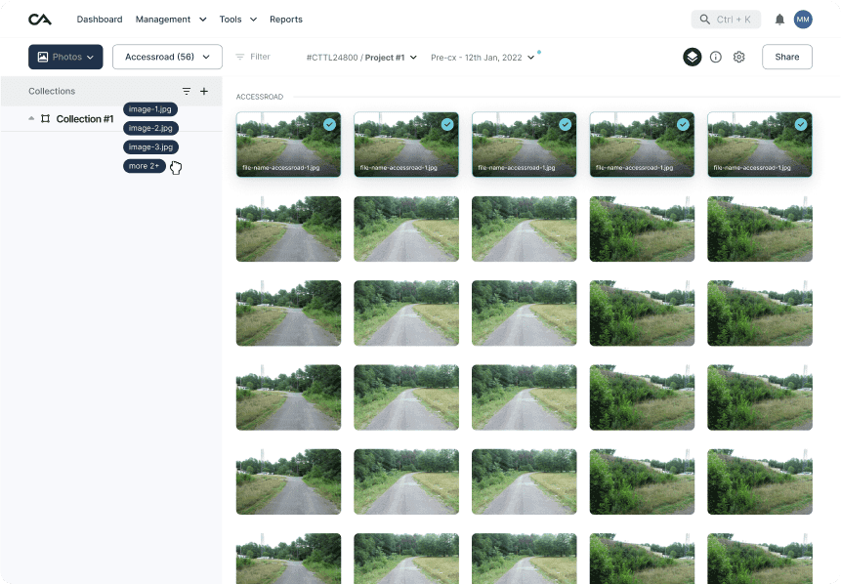Click the Ctrl + K search field
Viewport: 841px width, 584px height.
point(726,20)
